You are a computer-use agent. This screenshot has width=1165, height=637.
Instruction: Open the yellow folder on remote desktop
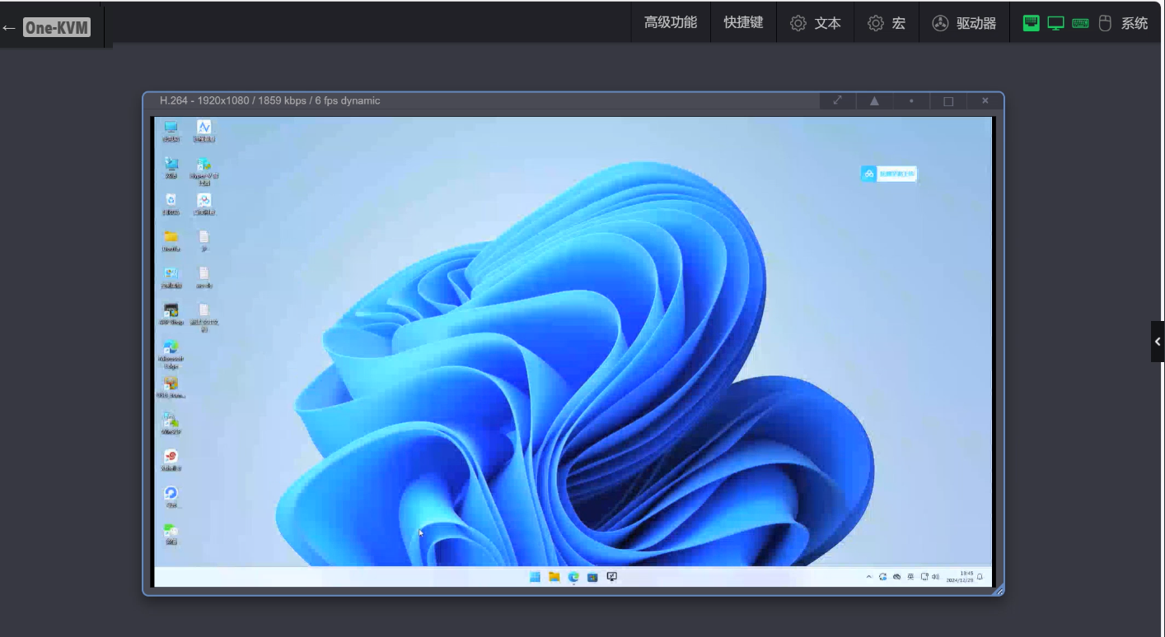point(171,239)
